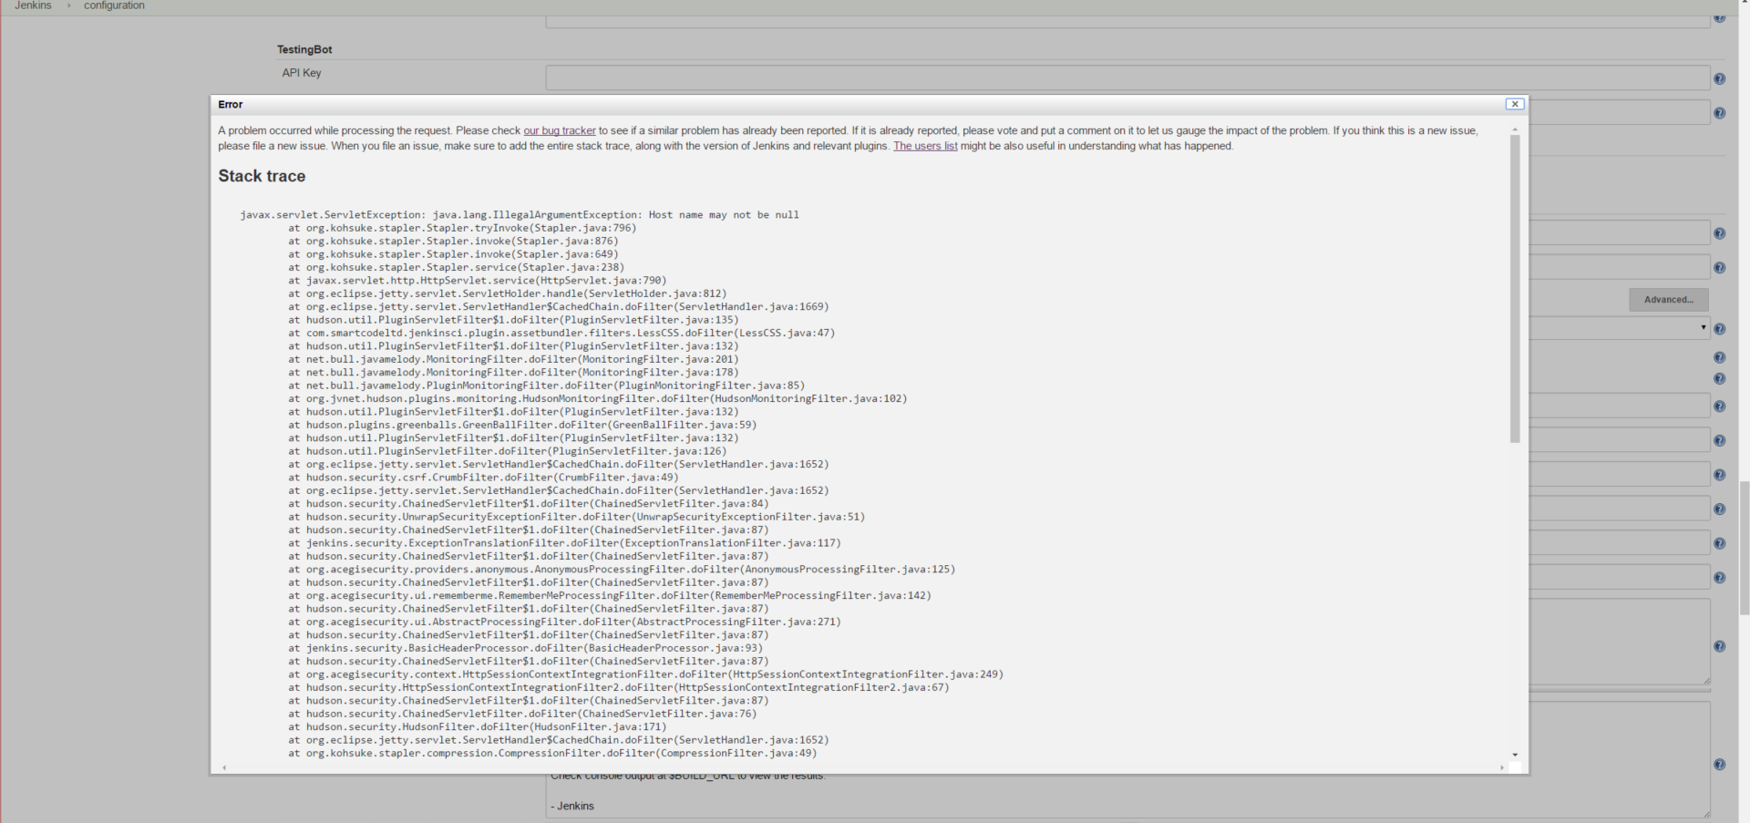Screen dimensions: 1750x823
Task: Open help icon beside the "- Jenkins" textarea
Action: click(x=1719, y=765)
